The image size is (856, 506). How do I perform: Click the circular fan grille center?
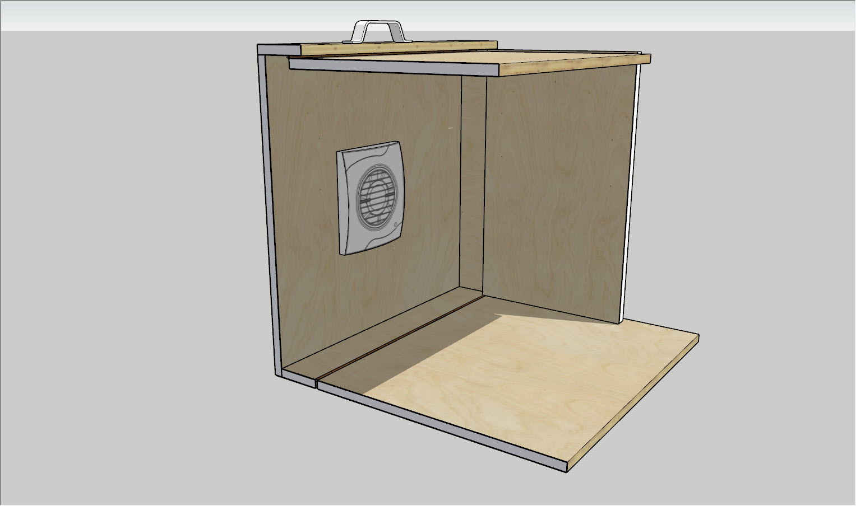point(377,196)
